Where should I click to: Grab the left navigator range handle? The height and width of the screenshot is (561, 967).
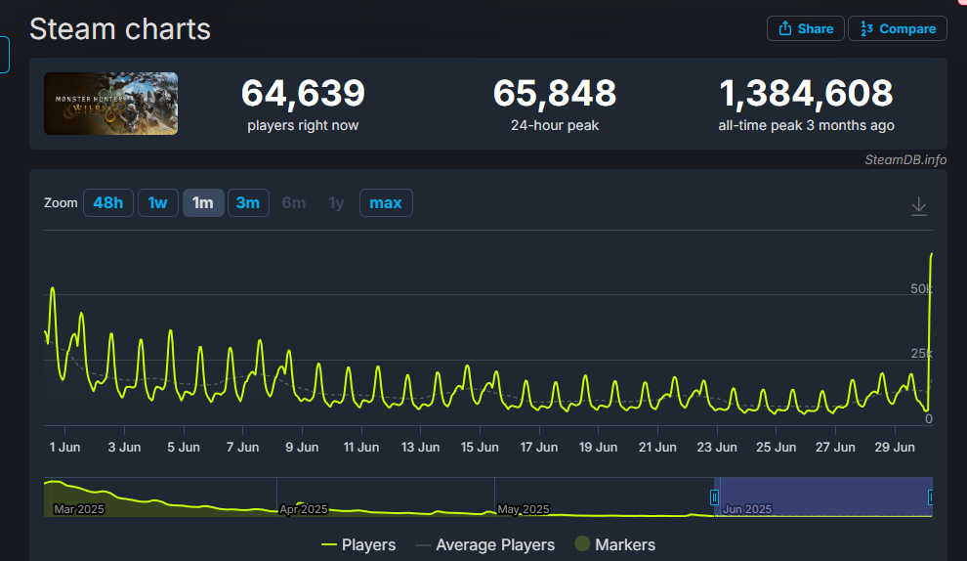(714, 497)
